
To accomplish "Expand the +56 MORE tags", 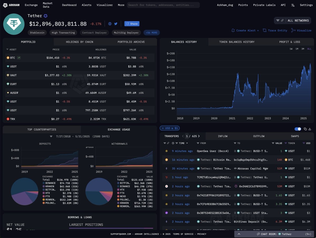I will [151, 33].
